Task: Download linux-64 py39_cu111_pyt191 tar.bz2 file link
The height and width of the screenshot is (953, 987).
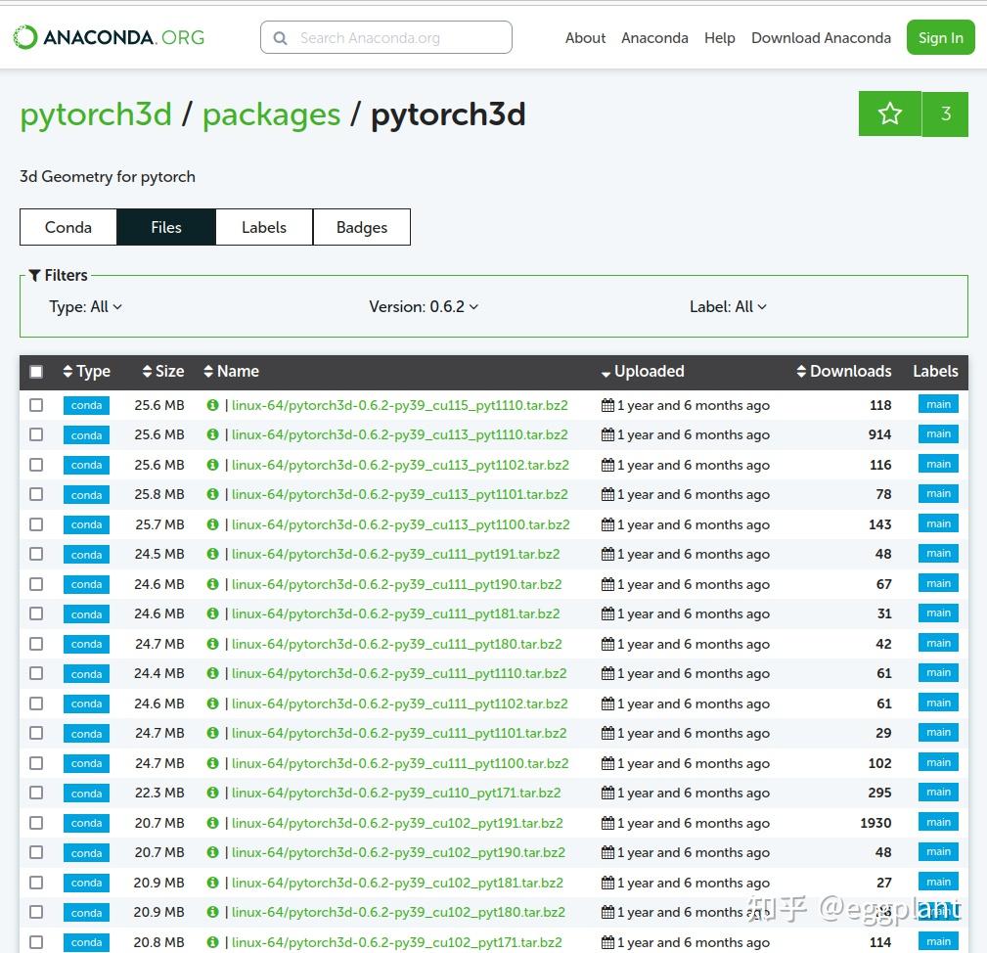Action: click(395, 555)
